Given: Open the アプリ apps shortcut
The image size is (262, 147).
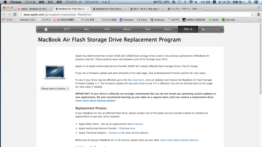Looking at the screenshot, I should [x=7, y=20].
